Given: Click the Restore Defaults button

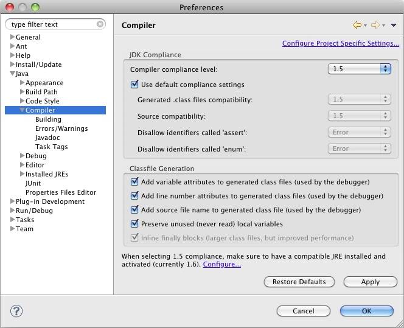Looking at the screenshot, I should (x=299, y=282).
